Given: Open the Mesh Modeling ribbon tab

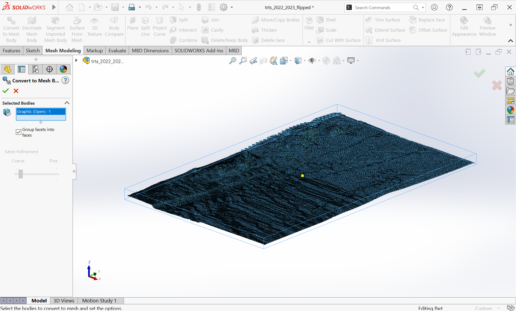Looking at the screenshot, I should coord(63,50).
